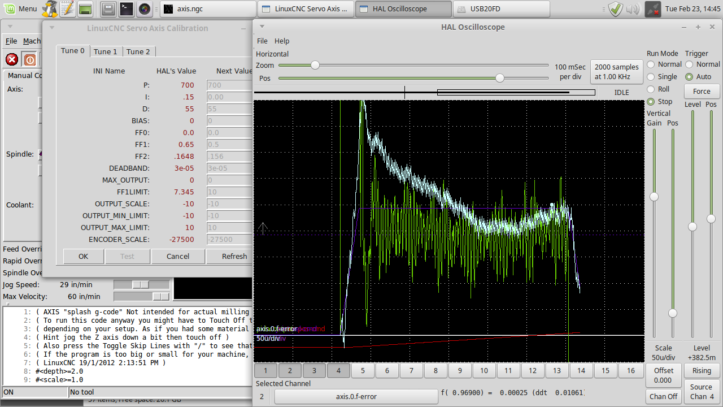Viewport: 723px width, 407px height.
Task: Switch to USB20FD taskbar window
Action: click(502, 9)
